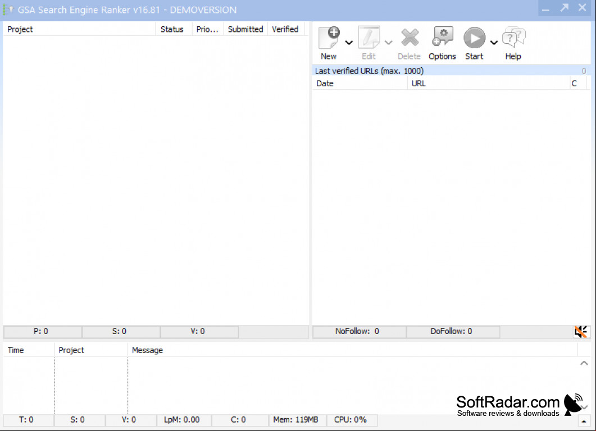Click the 'NoFollow: 0' status panel
This screenshot has width=596, height=431.
(x=359, y=332)
